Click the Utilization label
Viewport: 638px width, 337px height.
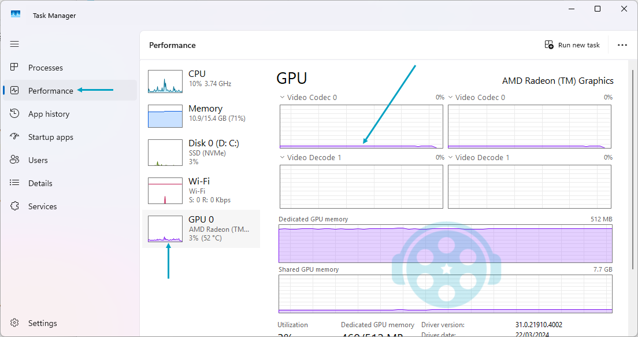[x=292, y=325]
